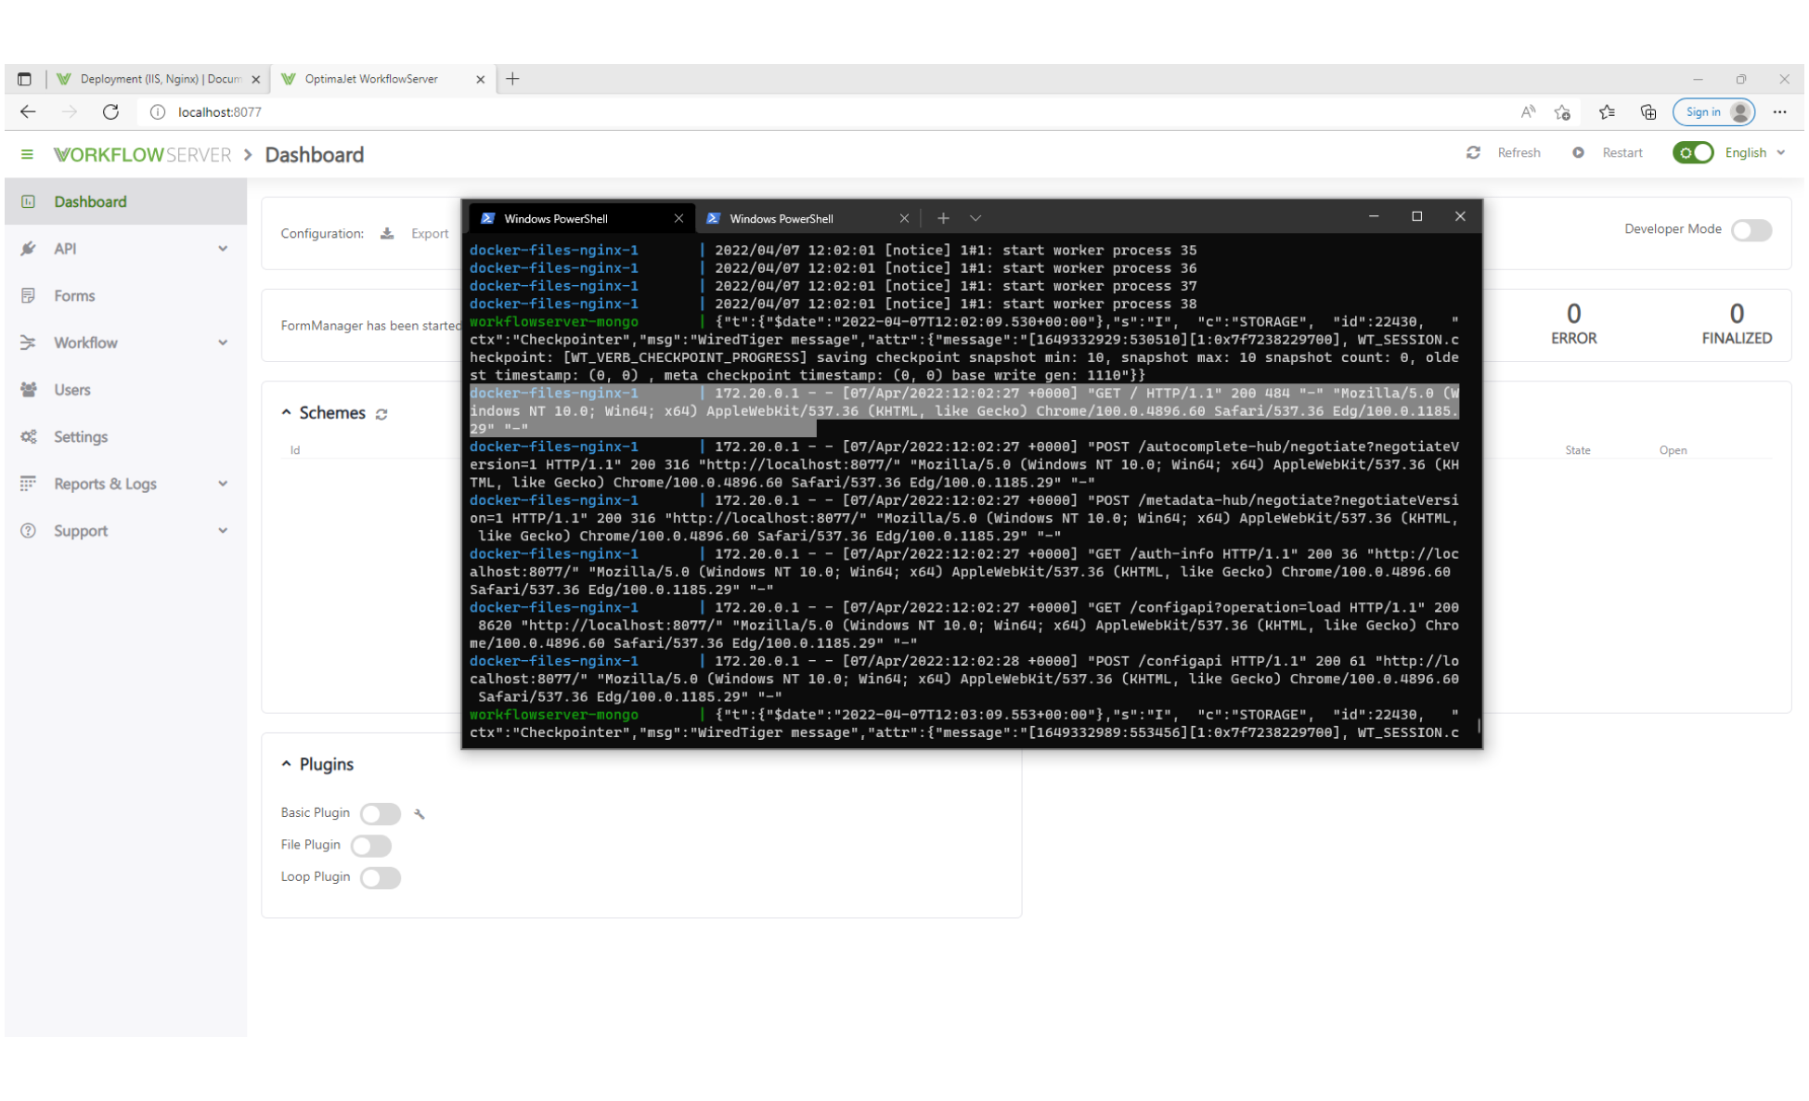Click the Sign in button
Viewport: 1809px width, 1101px height.
point(1713,111)
